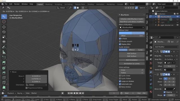
Task: Click Initialize (Add BSurface mesh) button
Action: click(x=132, y=19)
